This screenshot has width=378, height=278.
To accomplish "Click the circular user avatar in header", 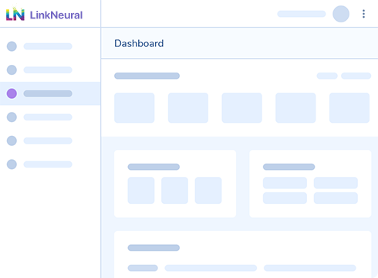I will click(341, 14).
